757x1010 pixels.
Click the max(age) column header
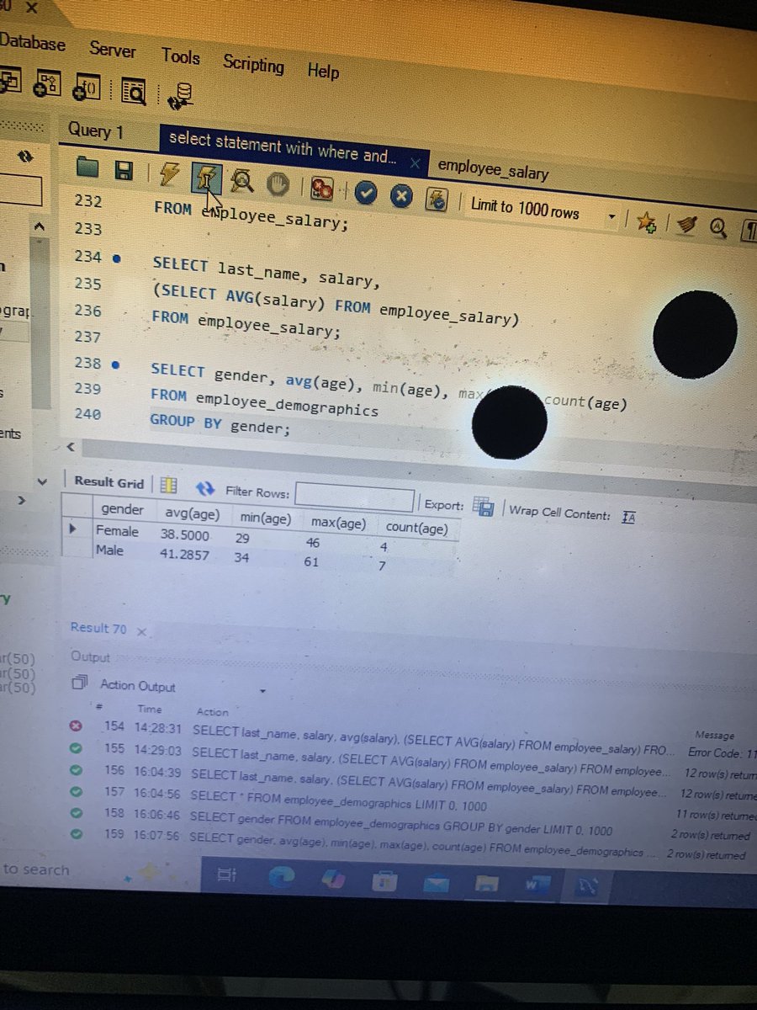(338, 524)
